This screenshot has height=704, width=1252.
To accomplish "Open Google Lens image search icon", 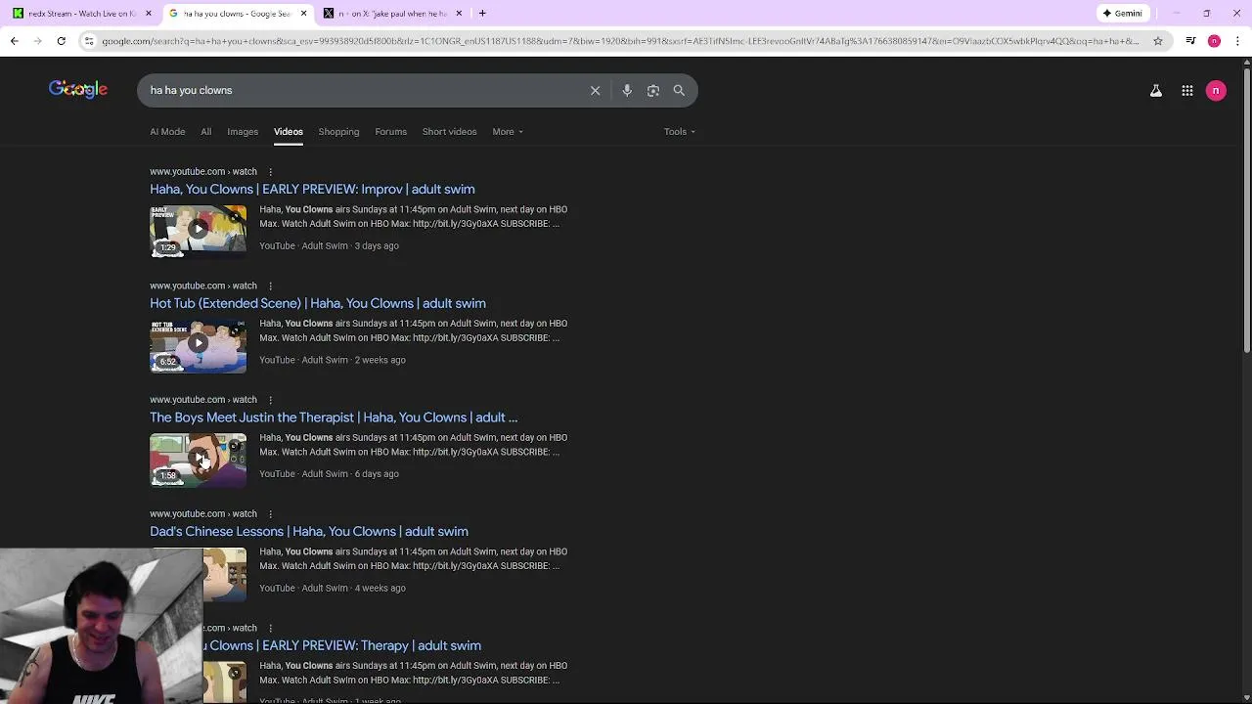I will 653,90.
